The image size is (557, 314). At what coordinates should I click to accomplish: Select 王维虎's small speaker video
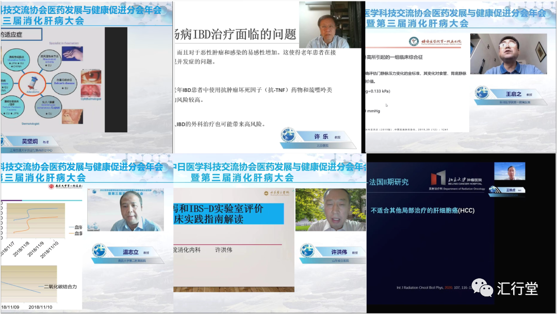tap(510, 171)
